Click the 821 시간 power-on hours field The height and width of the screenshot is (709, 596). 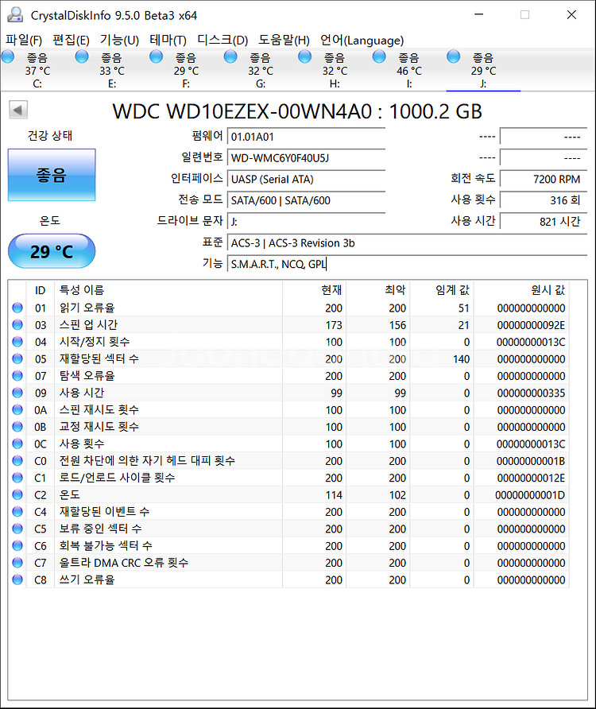point(544,222)
